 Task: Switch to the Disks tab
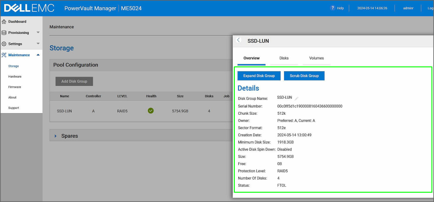284,58
